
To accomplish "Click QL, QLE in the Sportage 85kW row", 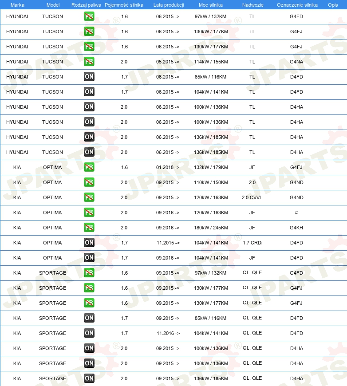I will [x=252, y=318].
